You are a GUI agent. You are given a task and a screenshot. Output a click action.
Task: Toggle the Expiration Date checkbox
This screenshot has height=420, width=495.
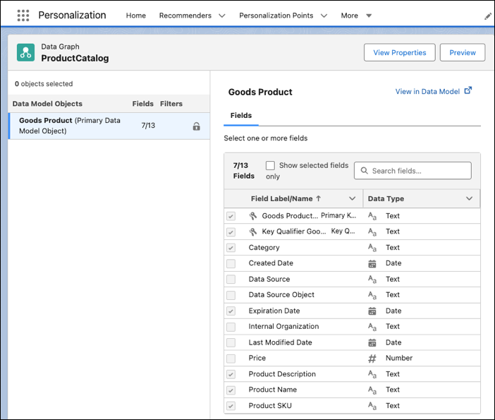[x=231, y=311]
